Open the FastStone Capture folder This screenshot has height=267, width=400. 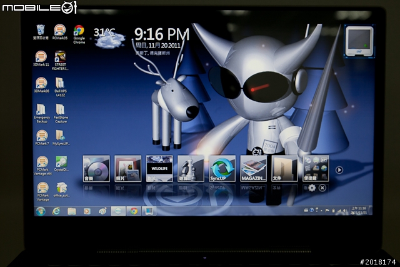61,113
